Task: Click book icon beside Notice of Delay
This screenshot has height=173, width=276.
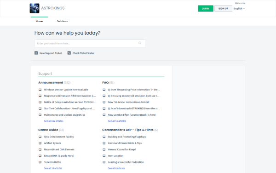Action: coord(40,102)
